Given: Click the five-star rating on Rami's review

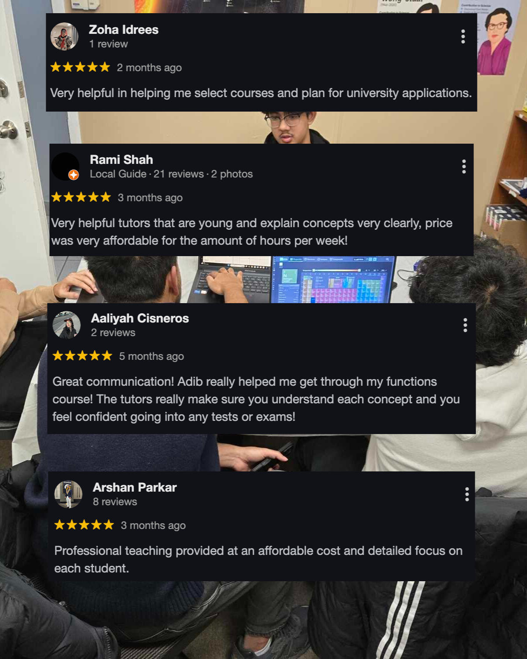Looking at the screenshot, I should pos(81,197).
